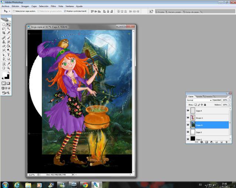This screenshot has width=236, height=188.
Task: Toggle 'Seleccionar capa autom.' checkbox
Action: tap(14, 11)
